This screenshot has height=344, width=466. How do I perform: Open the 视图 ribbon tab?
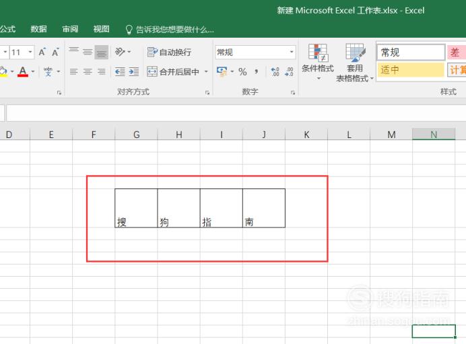point(101,29)
